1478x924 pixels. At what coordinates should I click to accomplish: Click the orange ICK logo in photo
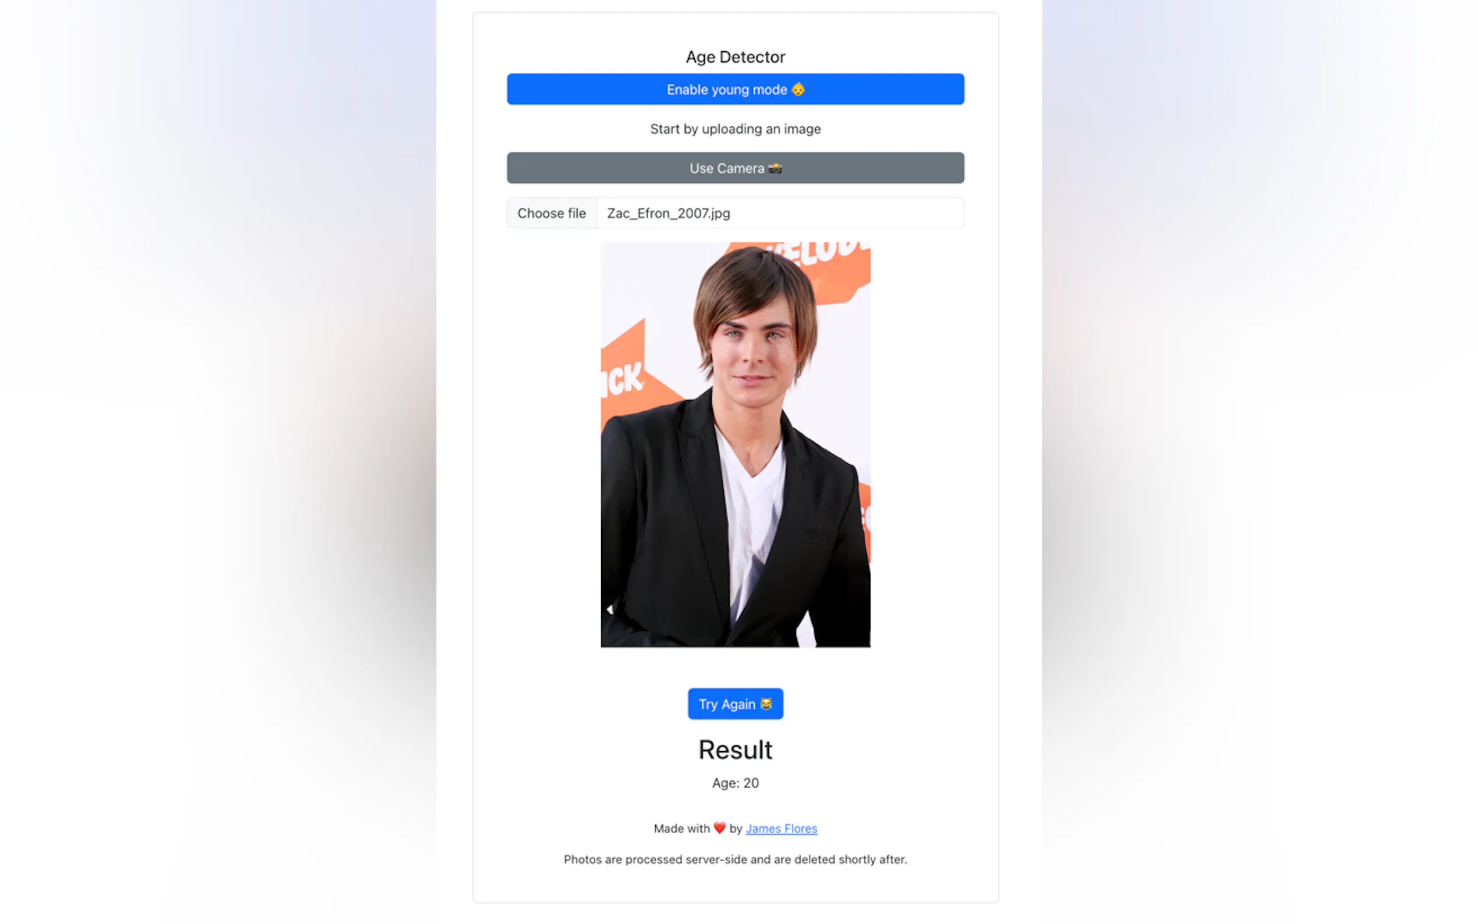tap(623, 379)
